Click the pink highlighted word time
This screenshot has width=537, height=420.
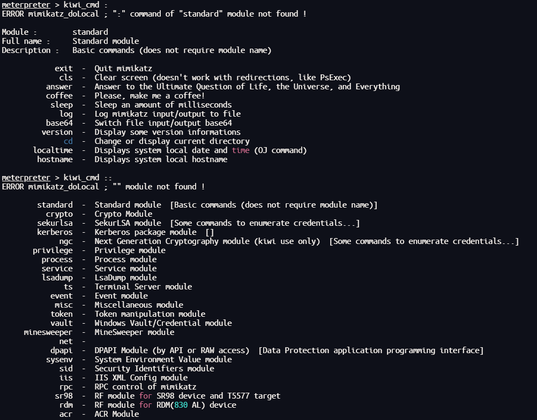[x=241, y=150]
